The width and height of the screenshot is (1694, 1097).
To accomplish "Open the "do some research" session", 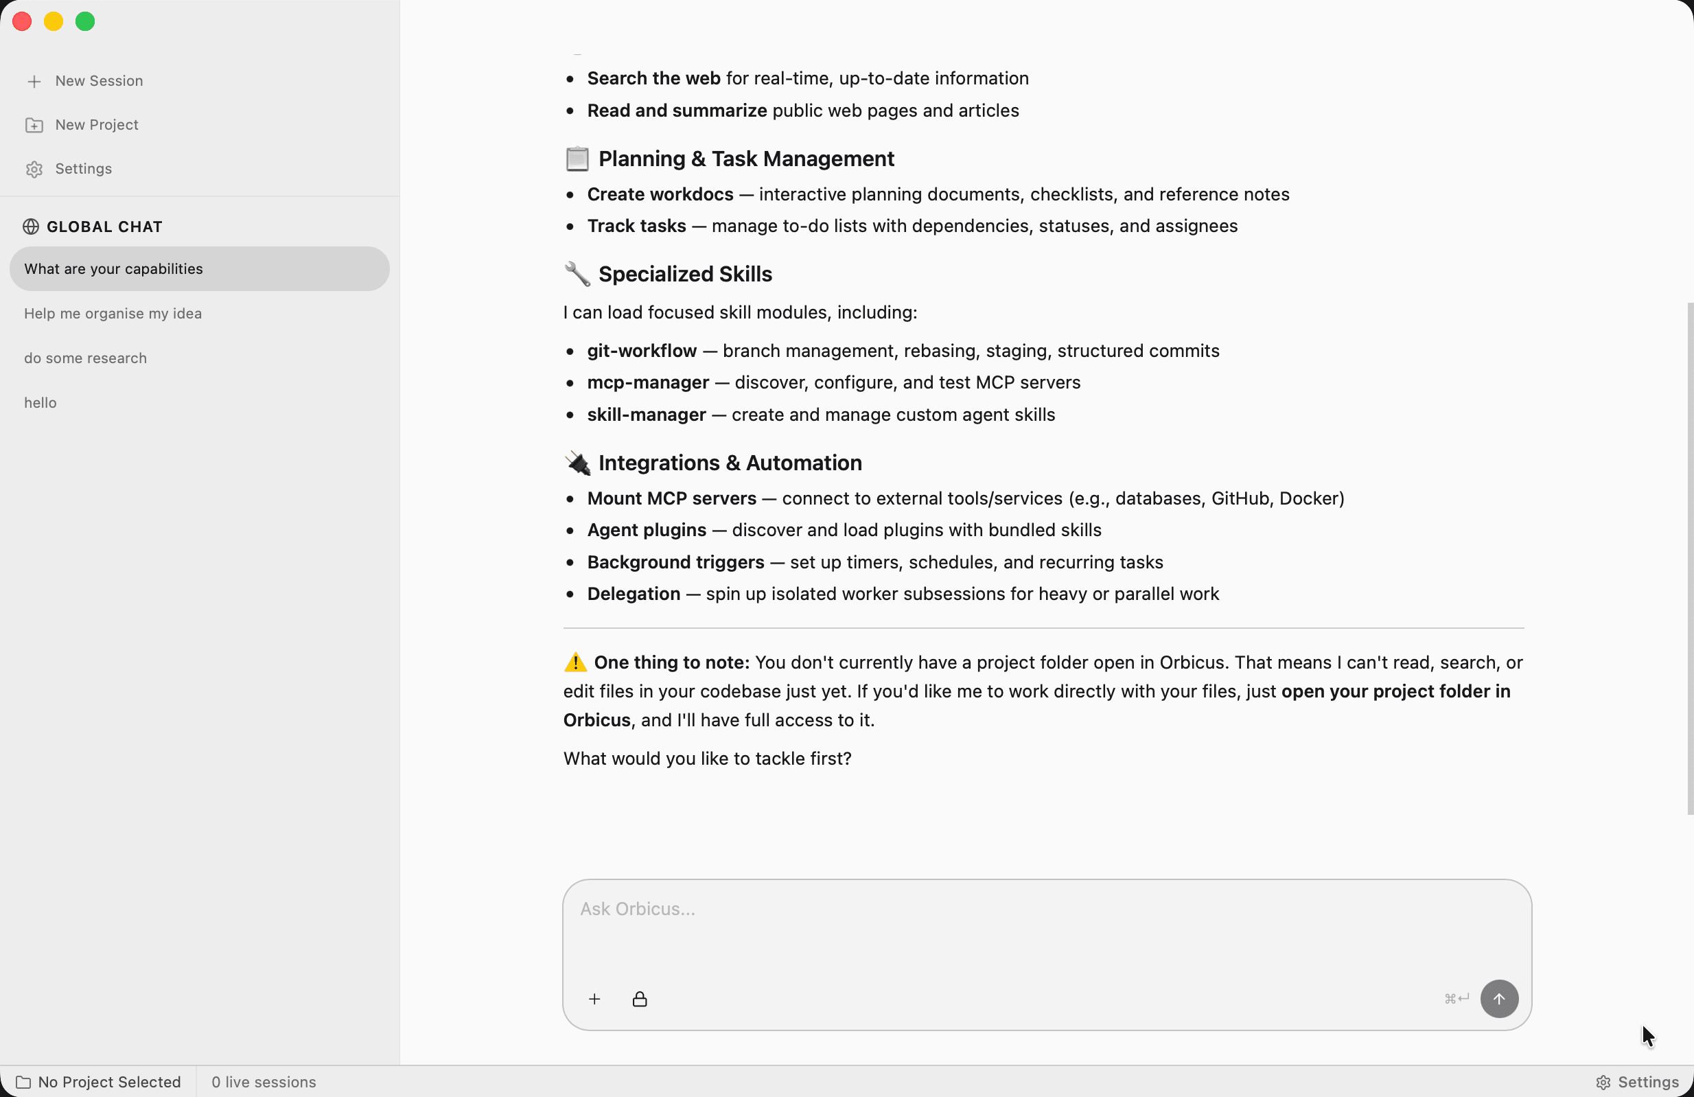I will 199,358.
